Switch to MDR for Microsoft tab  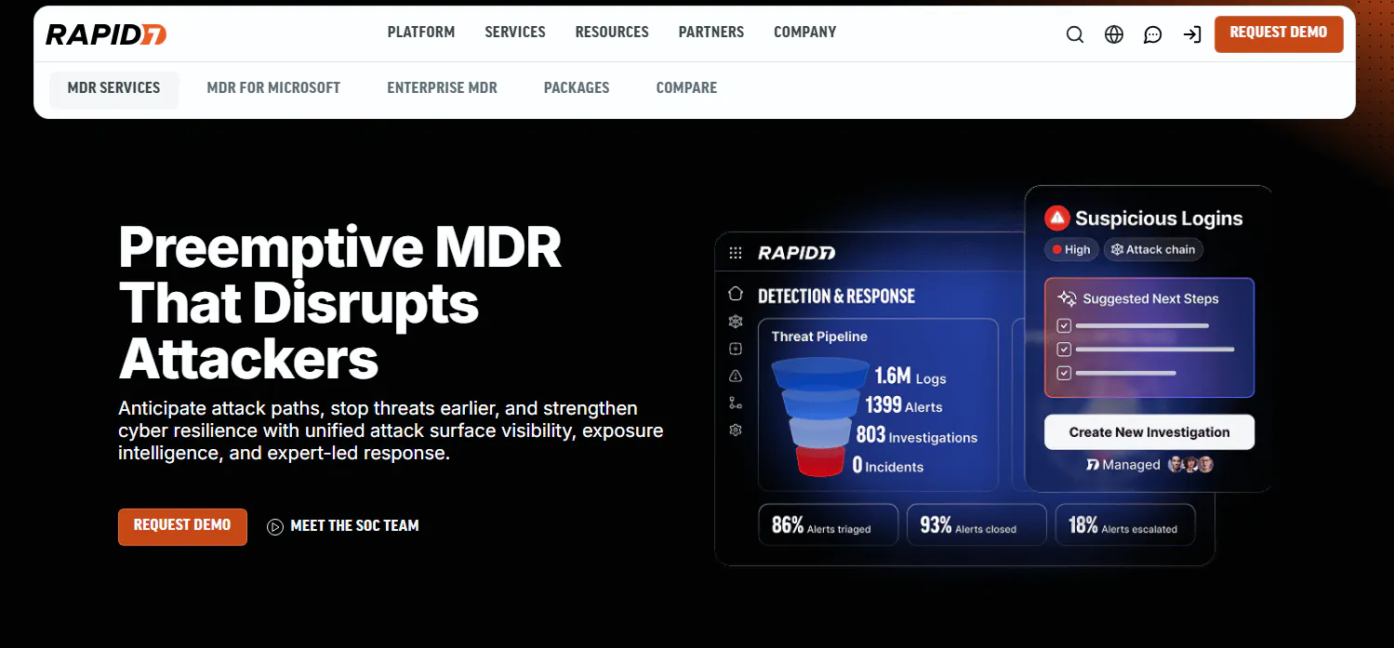point(273,88)
